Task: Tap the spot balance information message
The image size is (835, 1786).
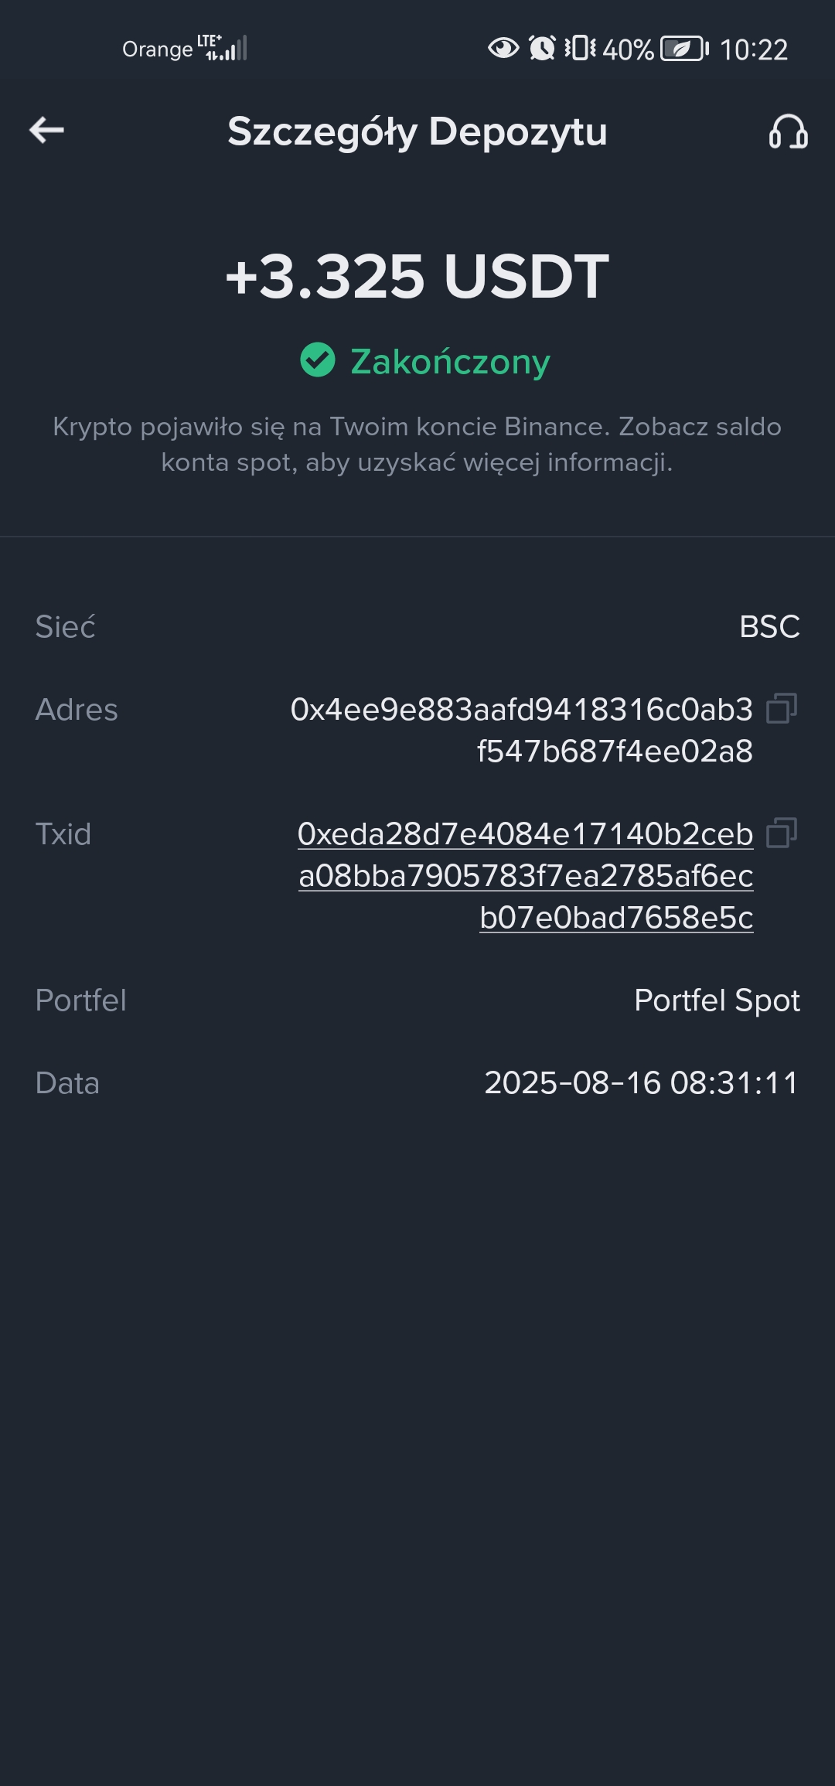Action: [x=417, y=445]
